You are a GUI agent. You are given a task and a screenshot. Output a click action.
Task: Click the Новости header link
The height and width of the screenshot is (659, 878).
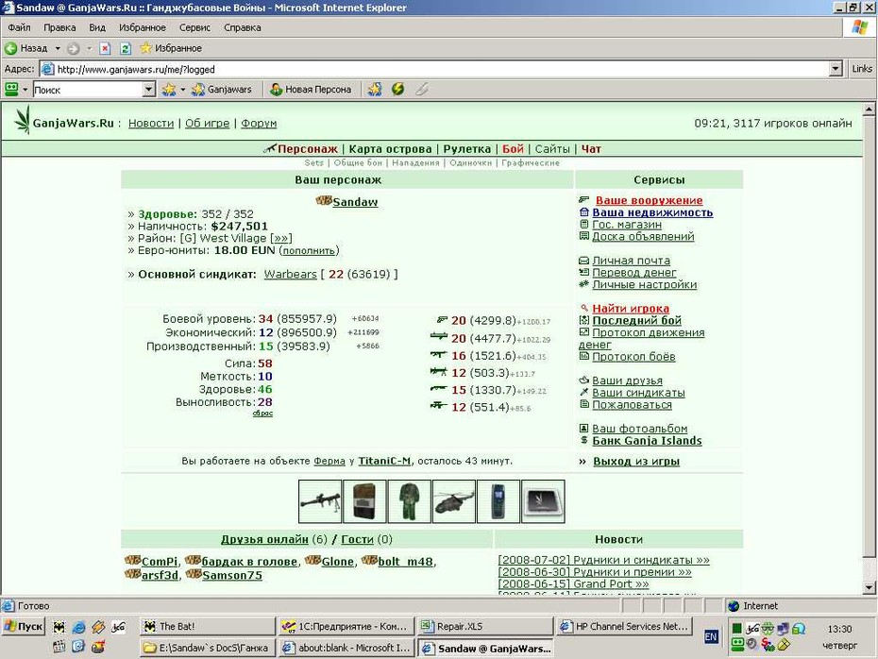click(151, 123)
